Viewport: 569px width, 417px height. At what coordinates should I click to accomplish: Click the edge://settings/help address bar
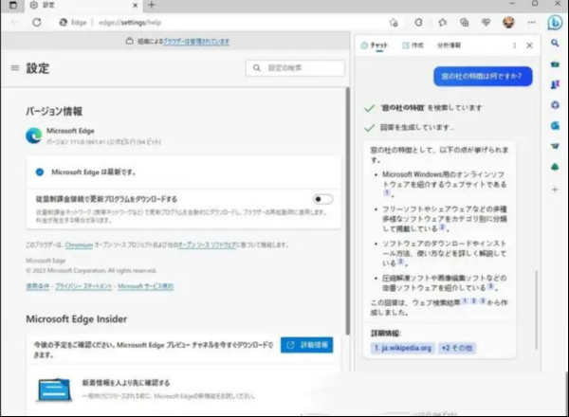(x=130, y=23)
